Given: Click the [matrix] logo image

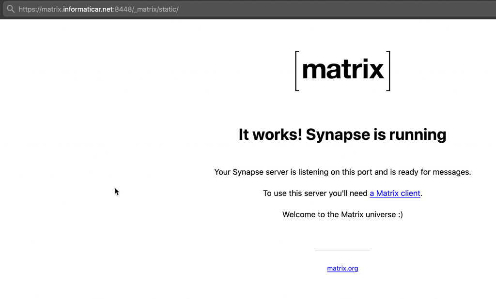Looking at the screenshot, I should [x=342, y=71].
